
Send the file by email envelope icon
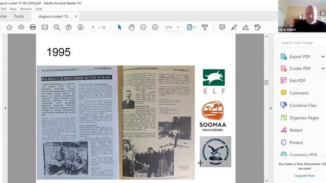(45, 27)
